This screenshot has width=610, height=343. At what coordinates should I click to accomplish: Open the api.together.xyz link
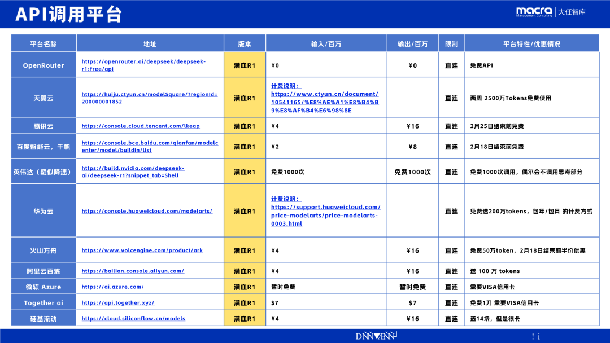118,302
